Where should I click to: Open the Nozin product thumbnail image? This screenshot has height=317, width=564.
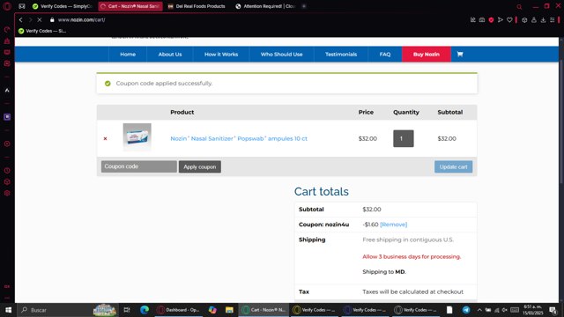click(x=137, y=137)
